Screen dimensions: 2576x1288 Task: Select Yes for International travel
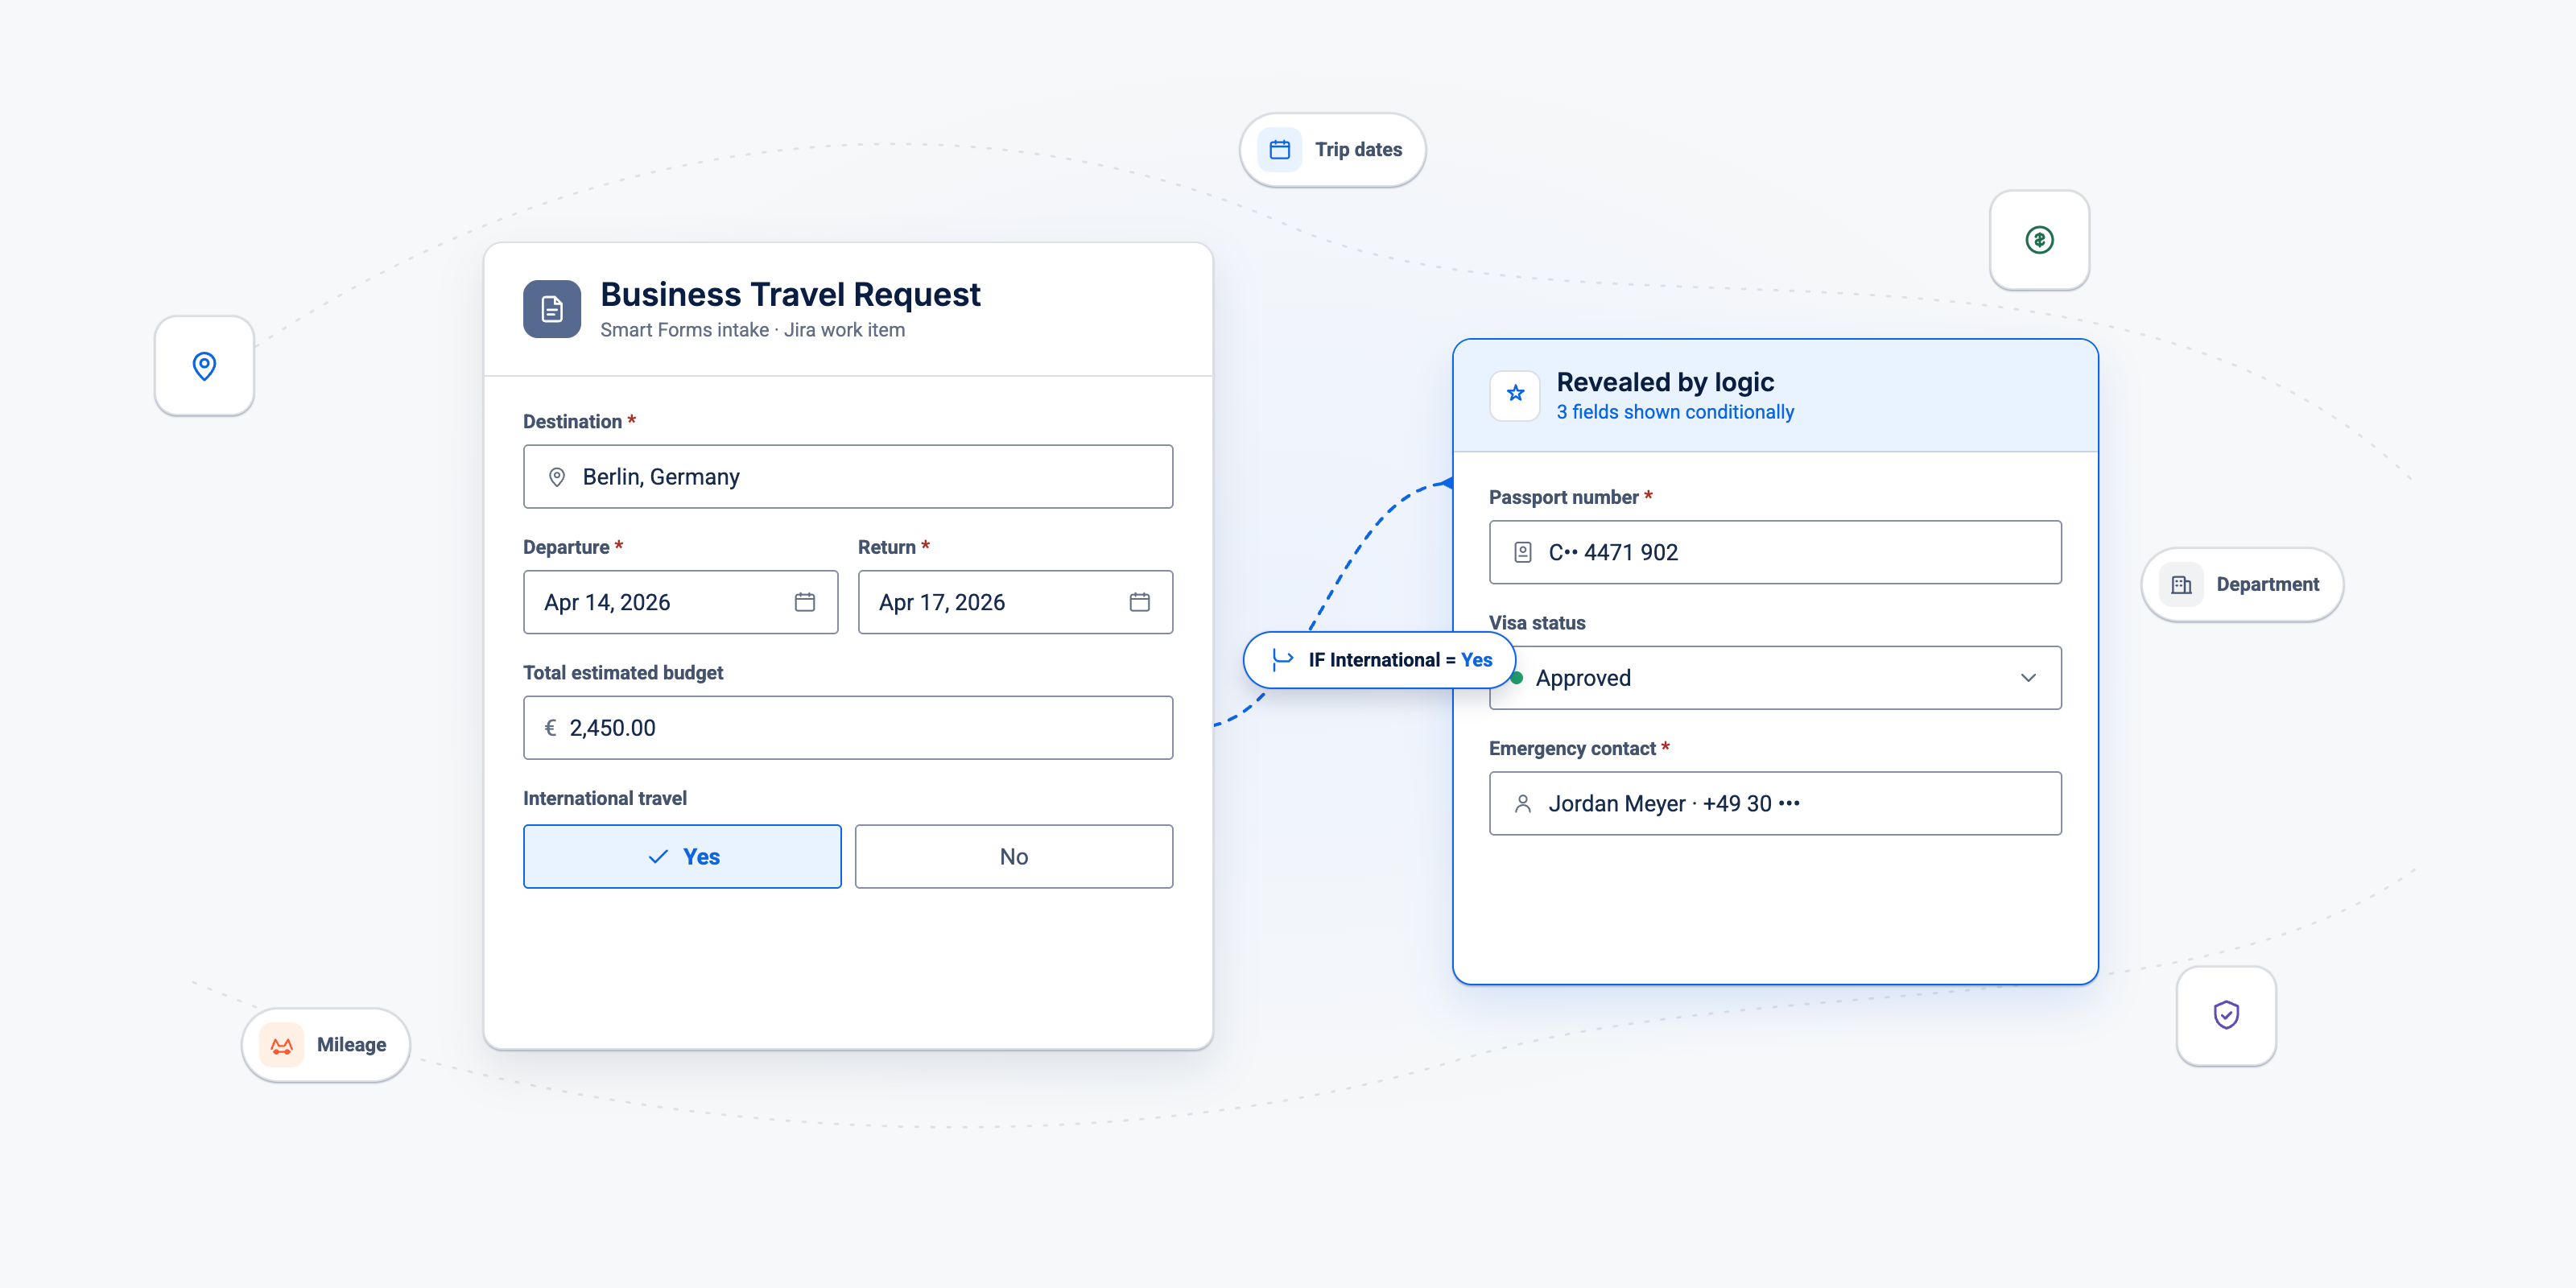pyautogui.click(x=682, y=856)
